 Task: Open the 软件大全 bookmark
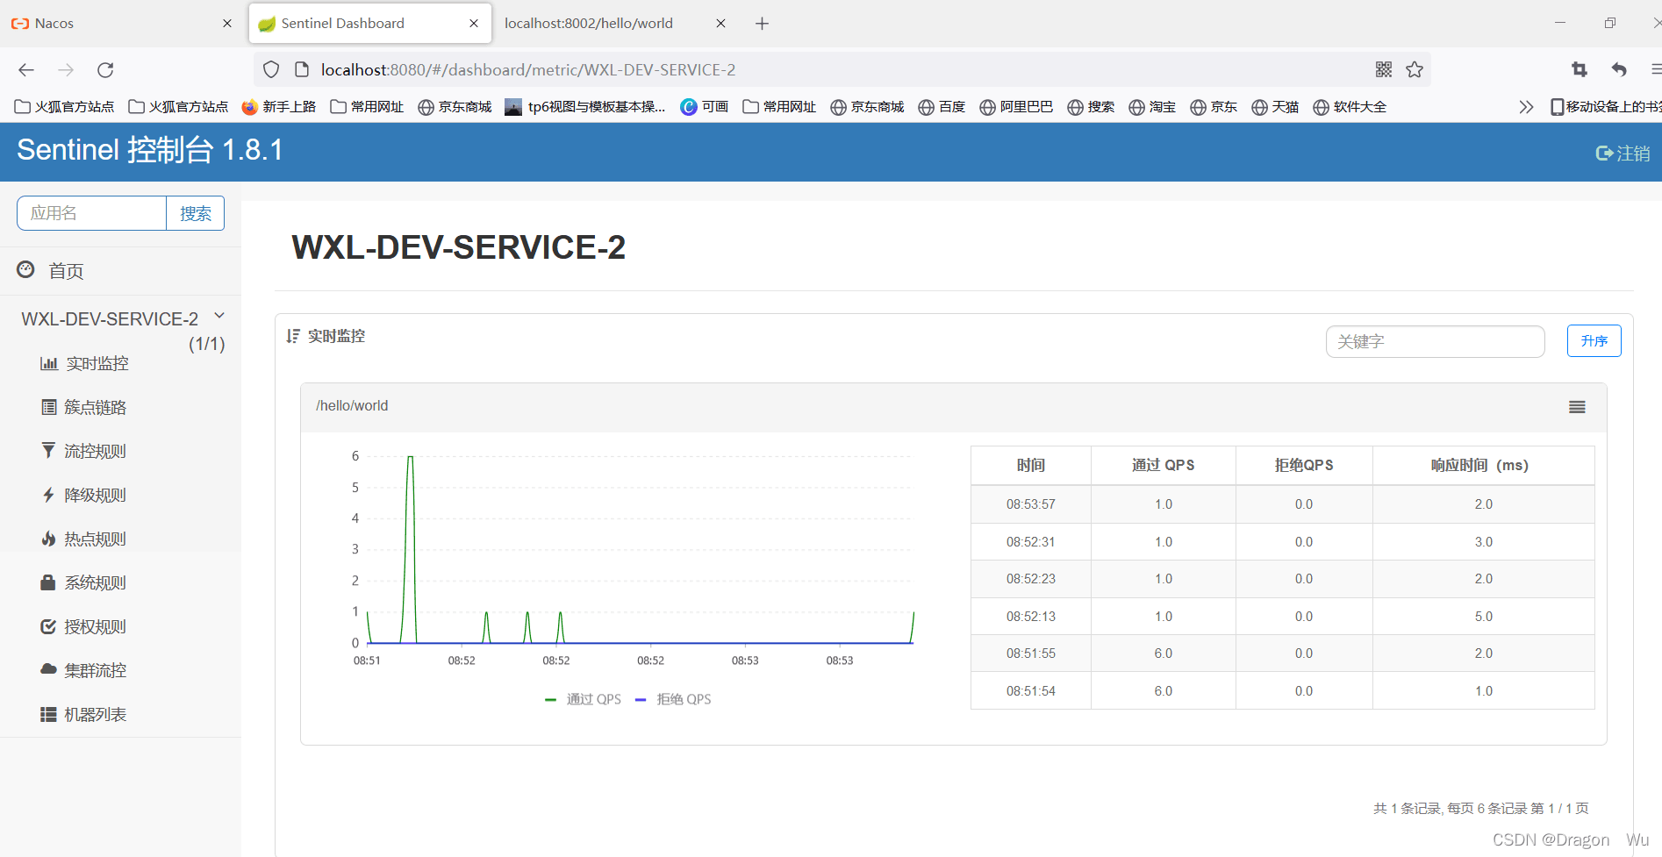pyautogui.click(x=1350, y=107)
